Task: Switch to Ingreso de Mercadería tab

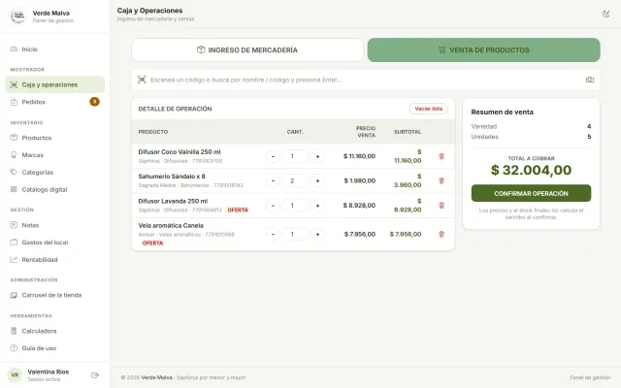Action: [x=247, y=49]
